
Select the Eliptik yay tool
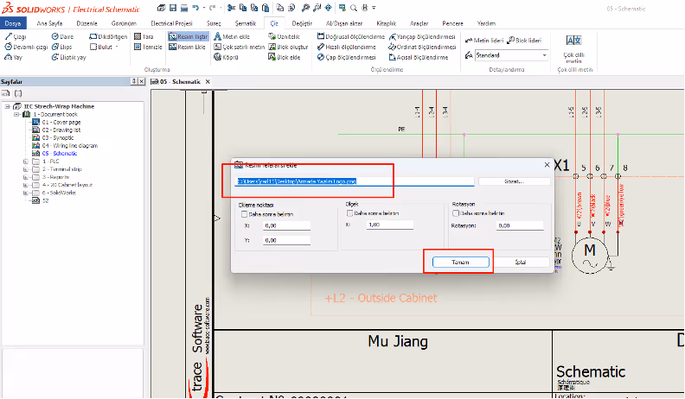[68, 57]
